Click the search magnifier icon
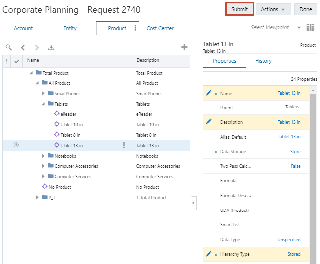Image resolution: width=320 pixels, height=264 pixels. click(x=9, y=47)
